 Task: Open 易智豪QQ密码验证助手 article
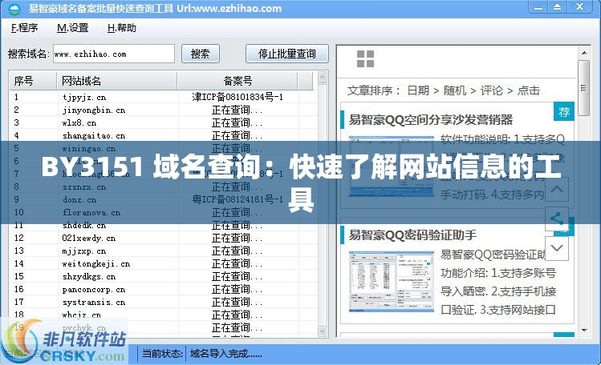(x=412, y=235)
